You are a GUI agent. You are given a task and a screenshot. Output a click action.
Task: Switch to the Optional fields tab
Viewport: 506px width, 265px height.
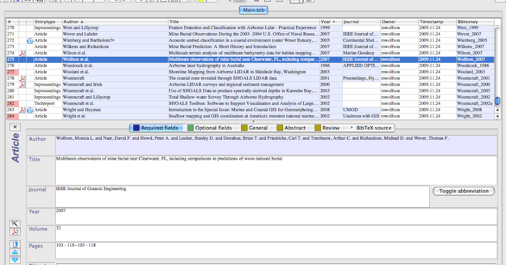(x=209, y=128)
